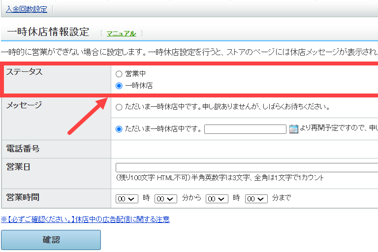The height and width of the screenshot is (252, 378).
Task: Open the end hour dropdown after 分から
Action: [x=217, y=199]
